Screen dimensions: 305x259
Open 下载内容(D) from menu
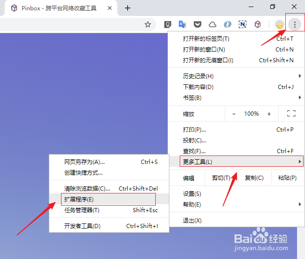pyautogui.click(x=236, y=87)
